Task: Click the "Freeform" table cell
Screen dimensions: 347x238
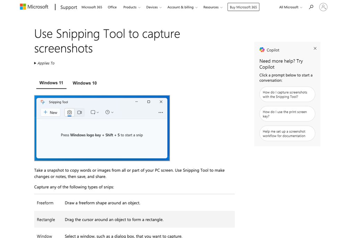Action: point(45,203)
